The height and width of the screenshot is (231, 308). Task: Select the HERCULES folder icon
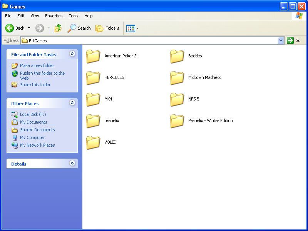pos(93,78)
